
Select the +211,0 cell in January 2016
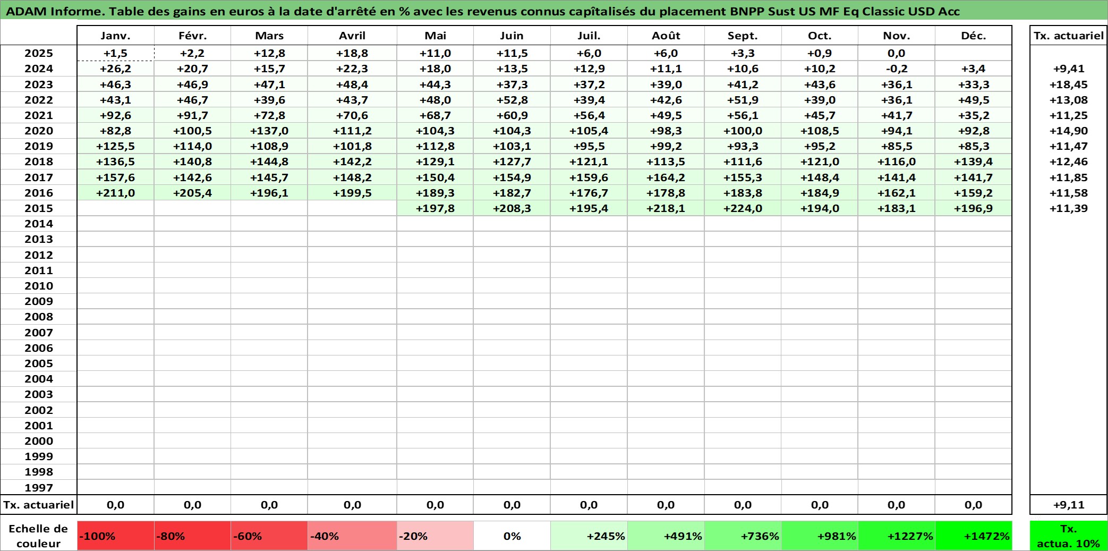115,193
